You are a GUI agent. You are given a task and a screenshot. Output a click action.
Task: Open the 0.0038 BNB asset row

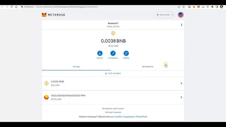pyautogui.click(x=113, y=83)
